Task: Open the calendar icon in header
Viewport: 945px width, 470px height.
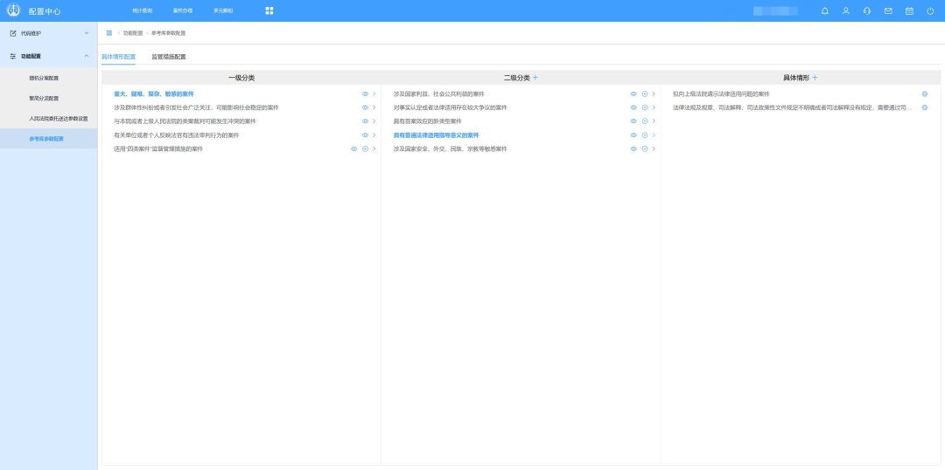Action: point(909,10)
